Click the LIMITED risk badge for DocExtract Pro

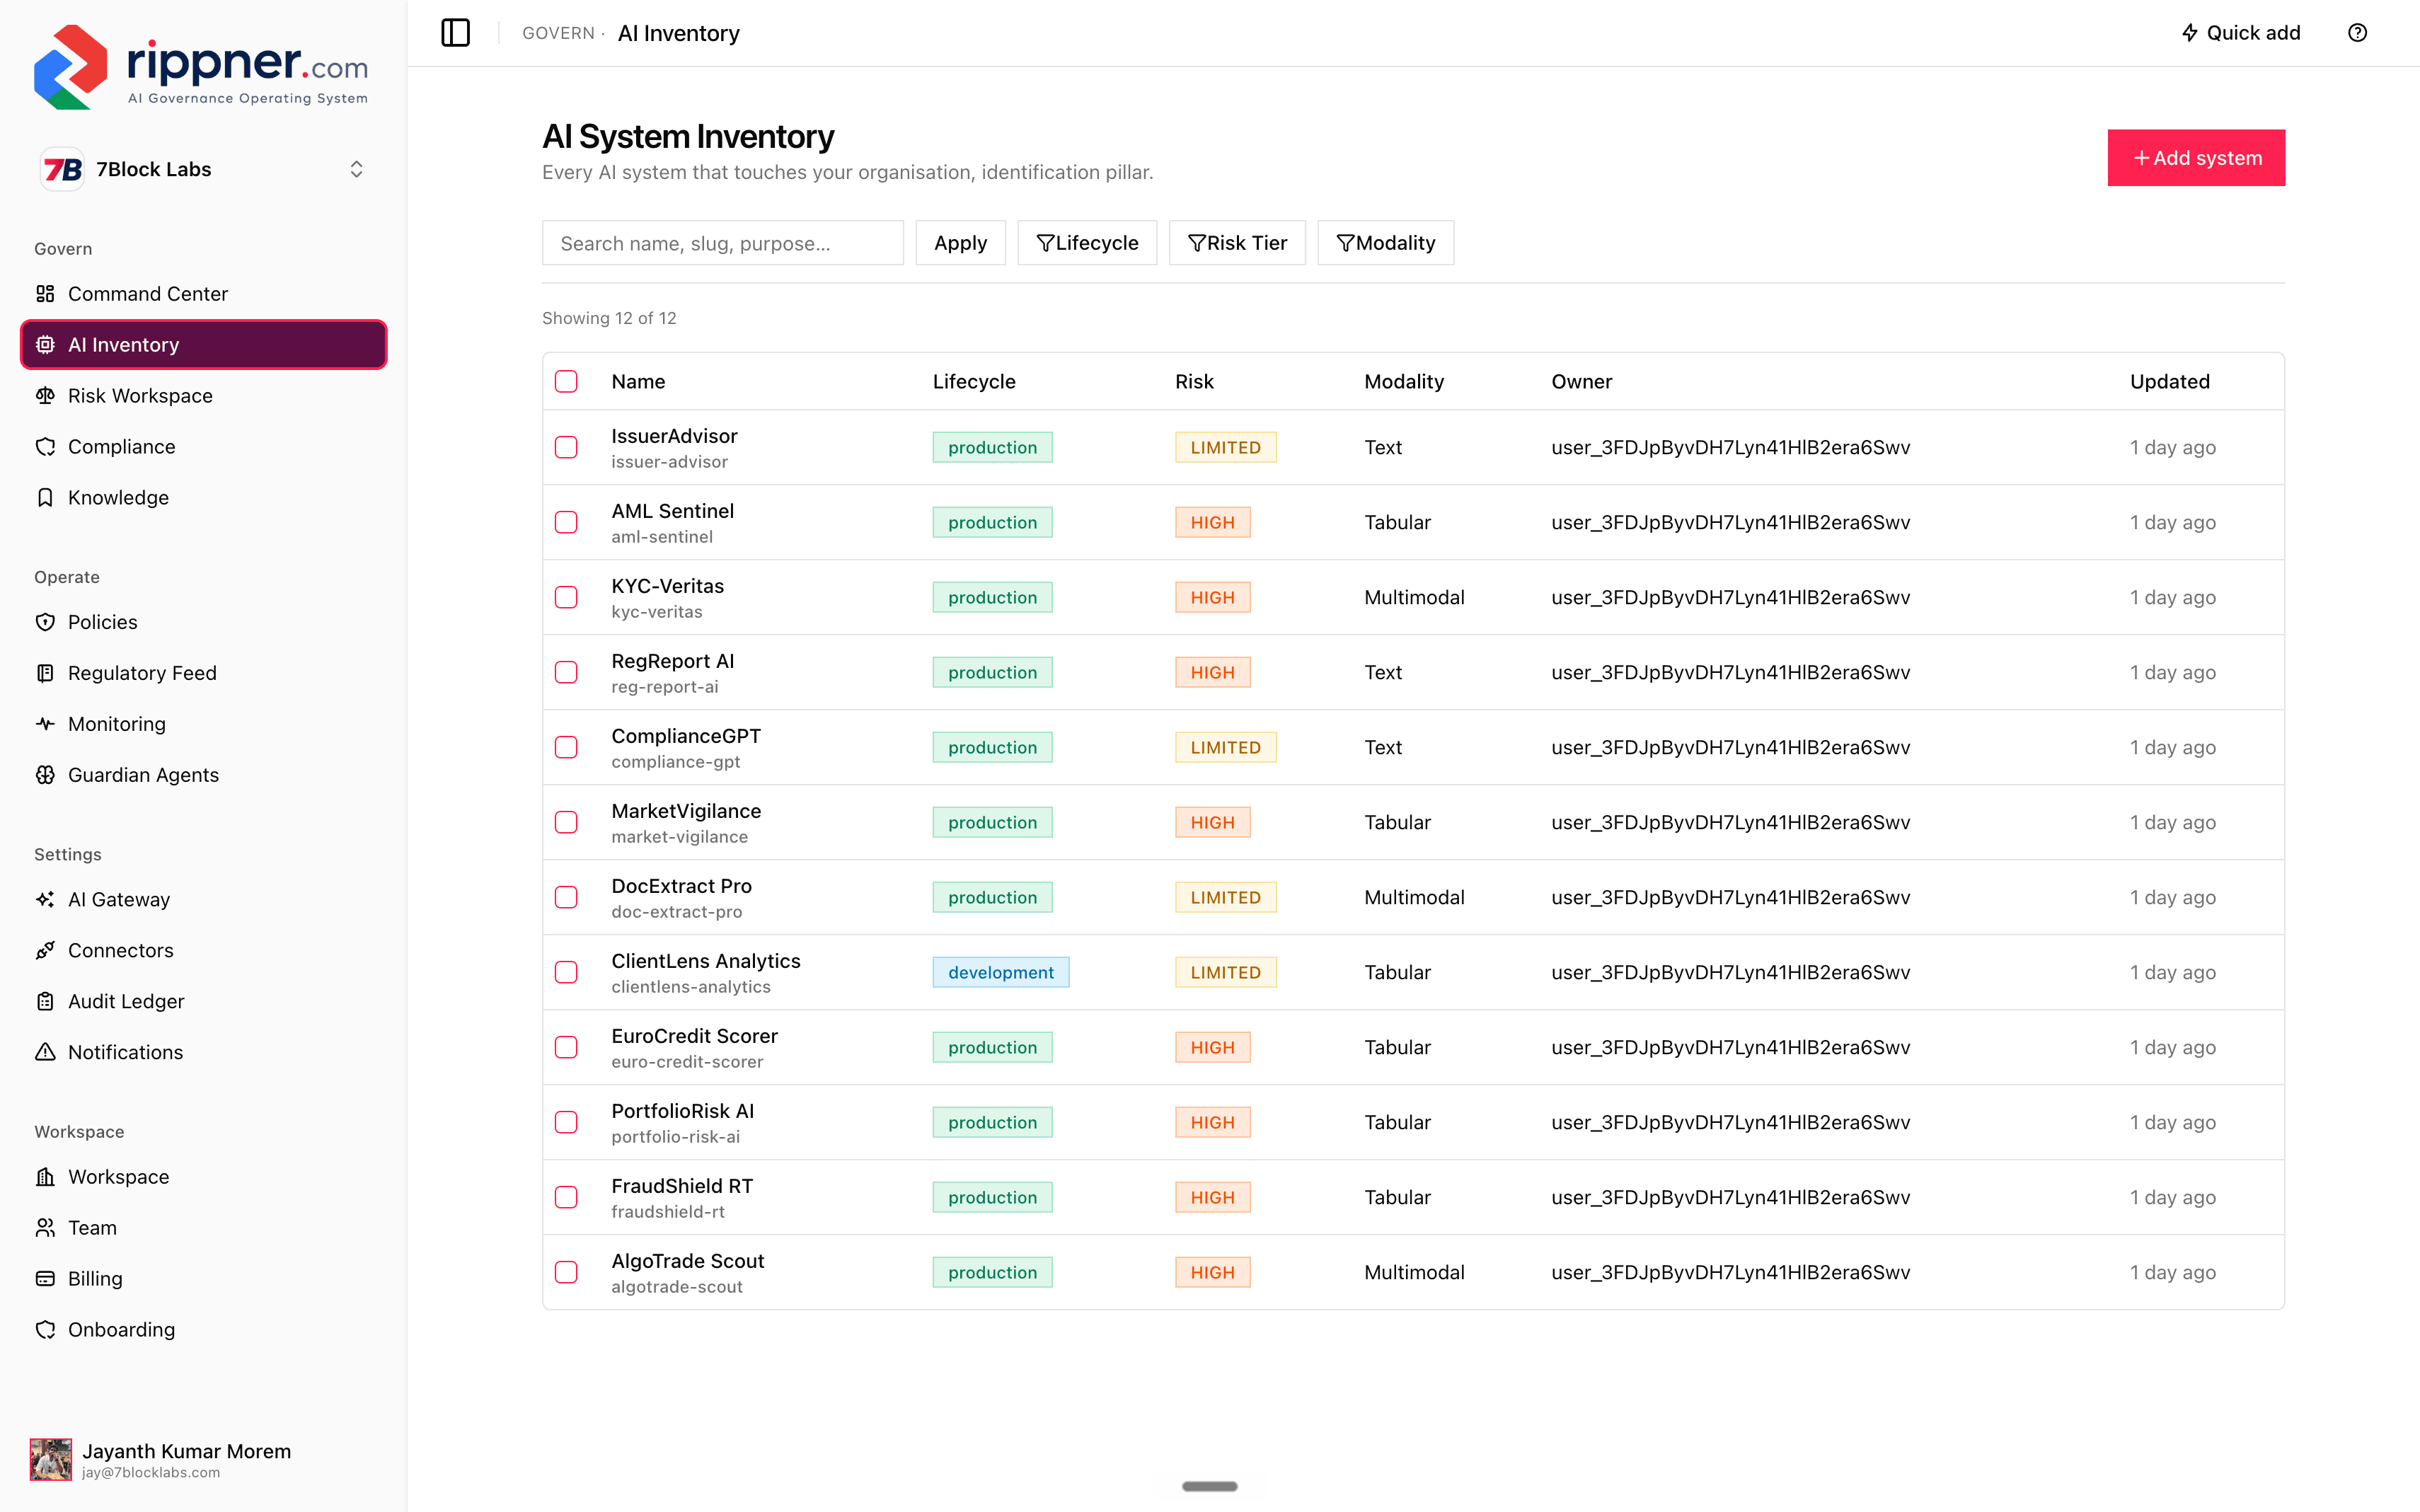click(x=1225, y=897)
